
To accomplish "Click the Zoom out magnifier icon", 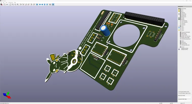I will 15,5.
